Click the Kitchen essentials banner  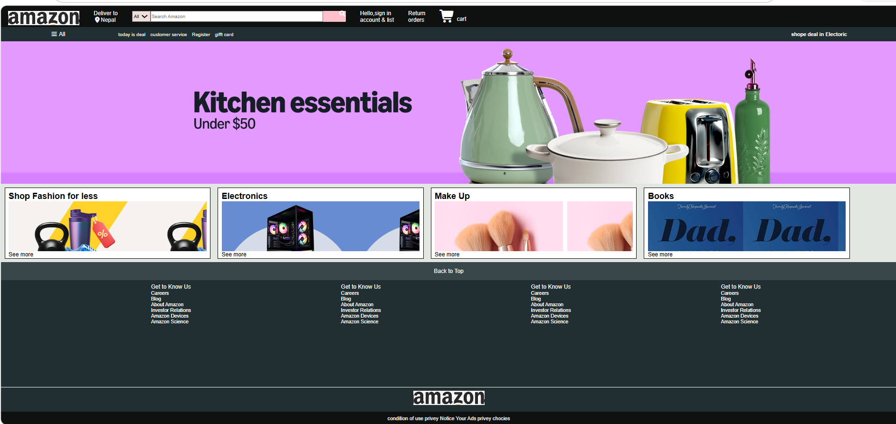[448, 113]
